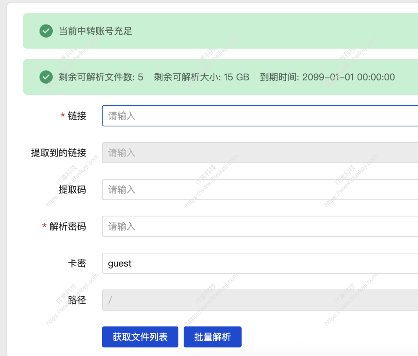Click the 路径 label text

point(77,300)
